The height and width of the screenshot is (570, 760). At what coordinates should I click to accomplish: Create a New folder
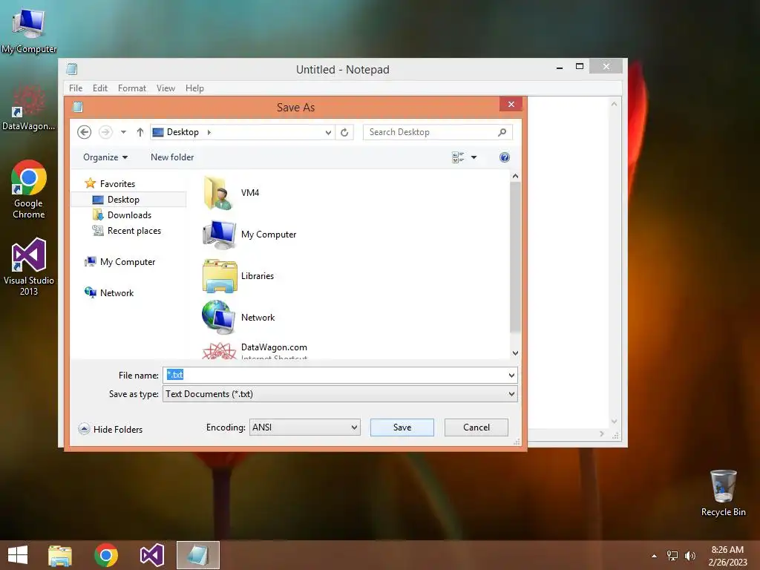click(x=172, y=157)
